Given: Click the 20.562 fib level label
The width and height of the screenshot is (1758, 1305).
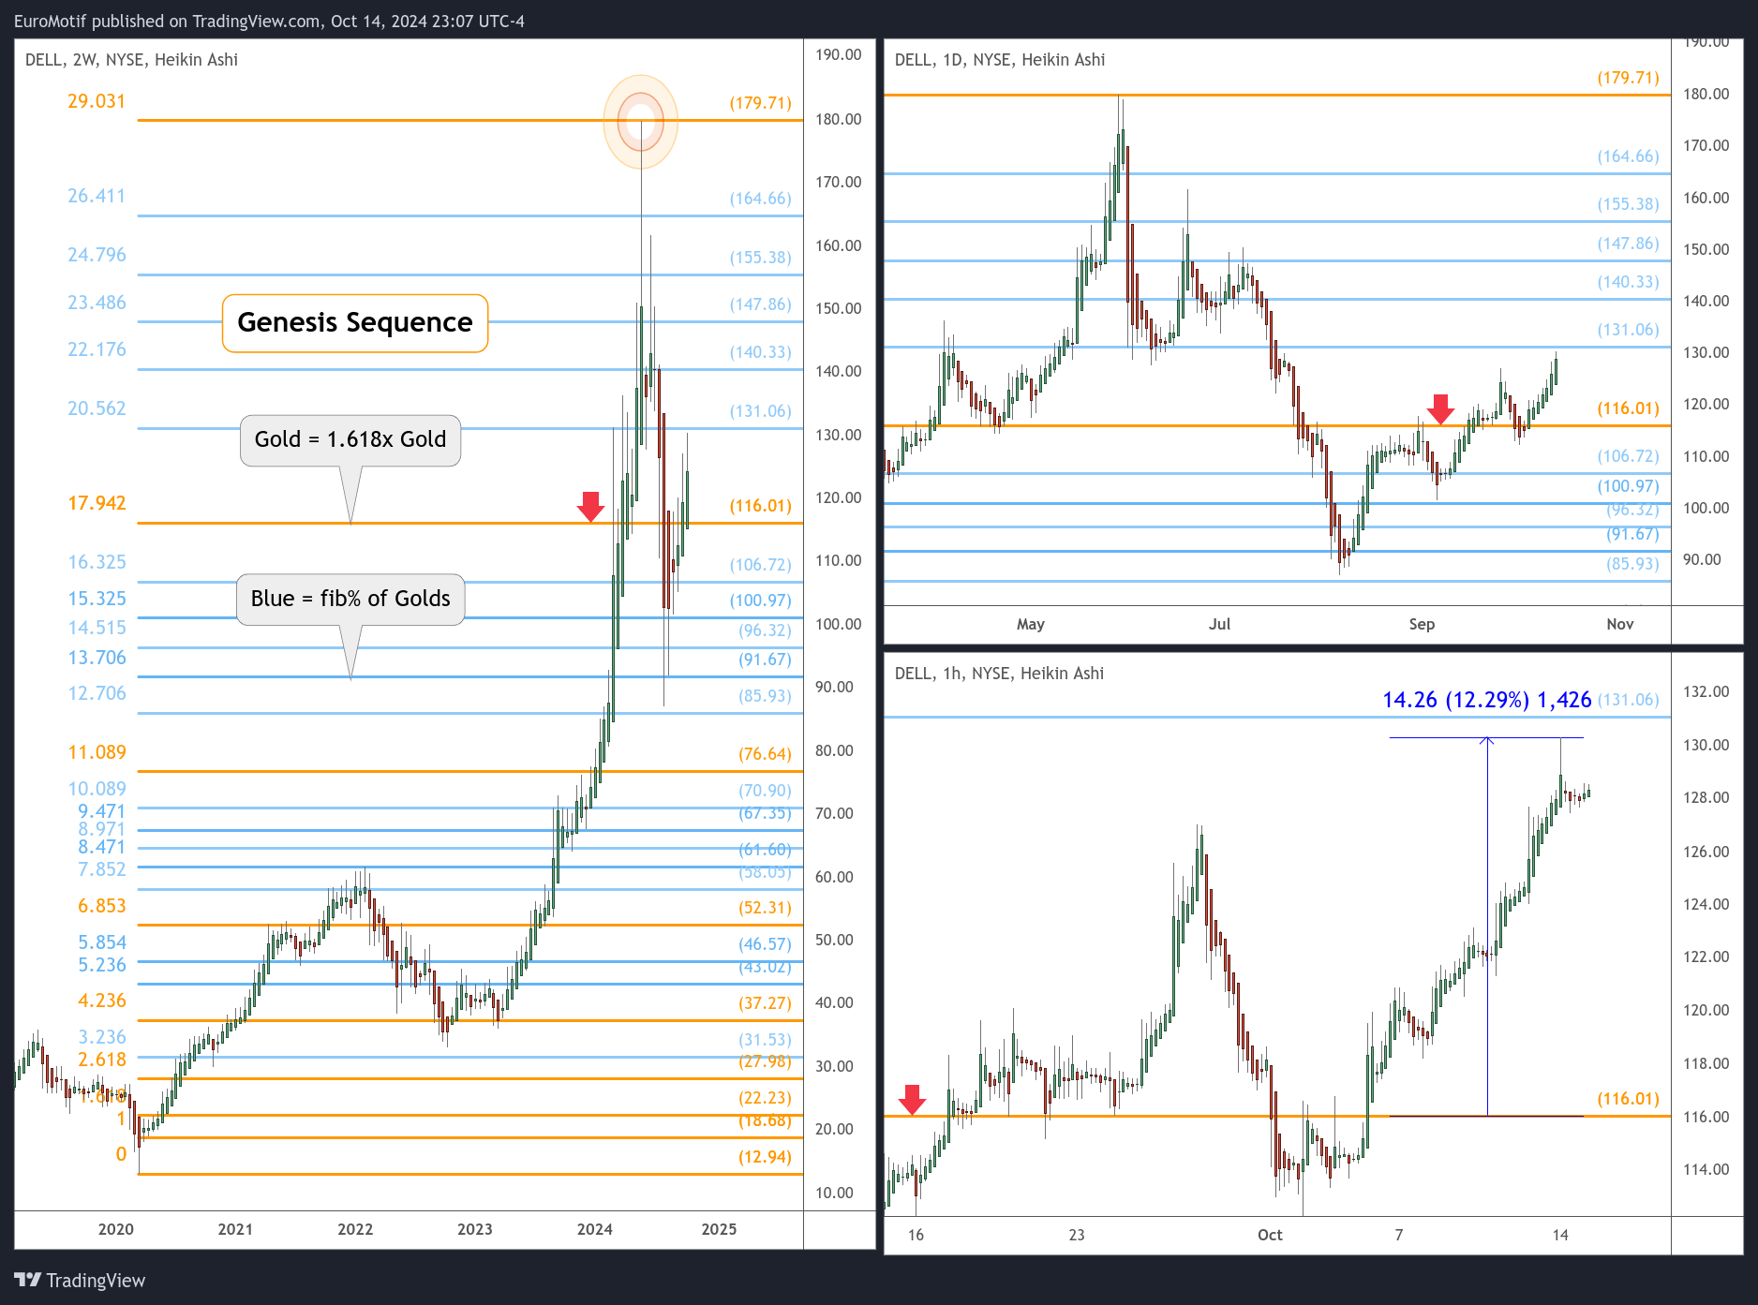Looking at the screenshot, I should pos(97,408).
